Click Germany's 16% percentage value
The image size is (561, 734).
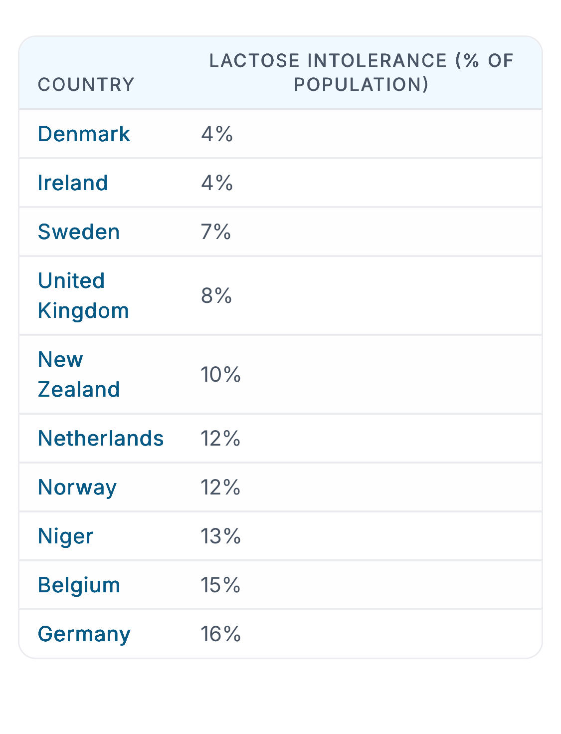pyautogui.click(x=220, y=634)
